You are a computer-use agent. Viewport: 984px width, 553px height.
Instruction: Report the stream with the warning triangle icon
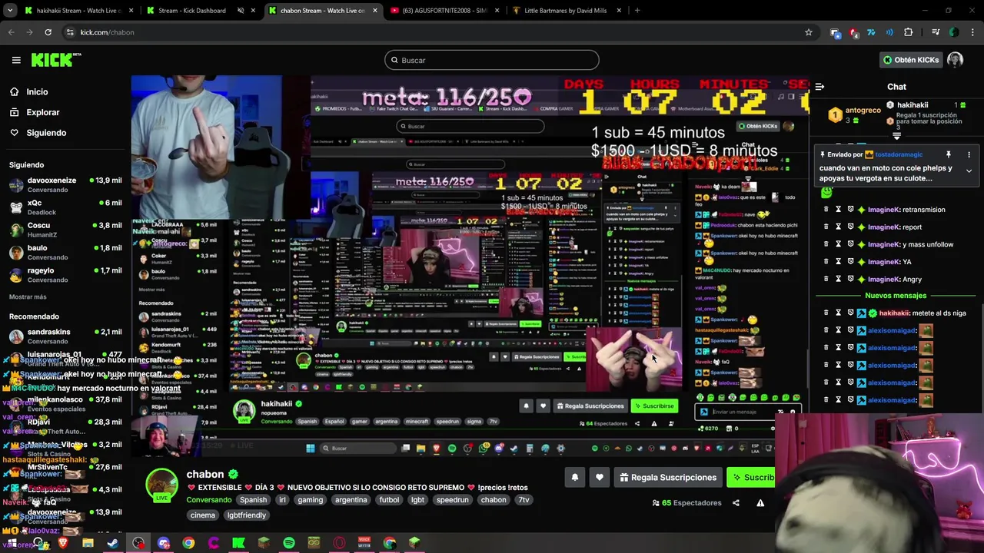click(760, 503)
